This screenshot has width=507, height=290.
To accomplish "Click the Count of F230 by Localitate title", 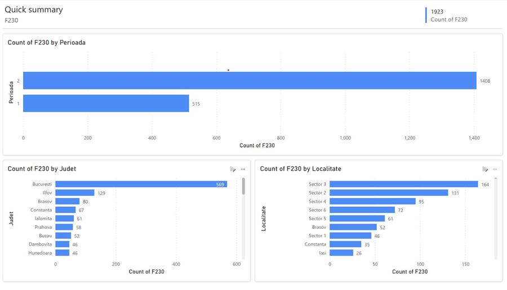I will tap(300, 169).
